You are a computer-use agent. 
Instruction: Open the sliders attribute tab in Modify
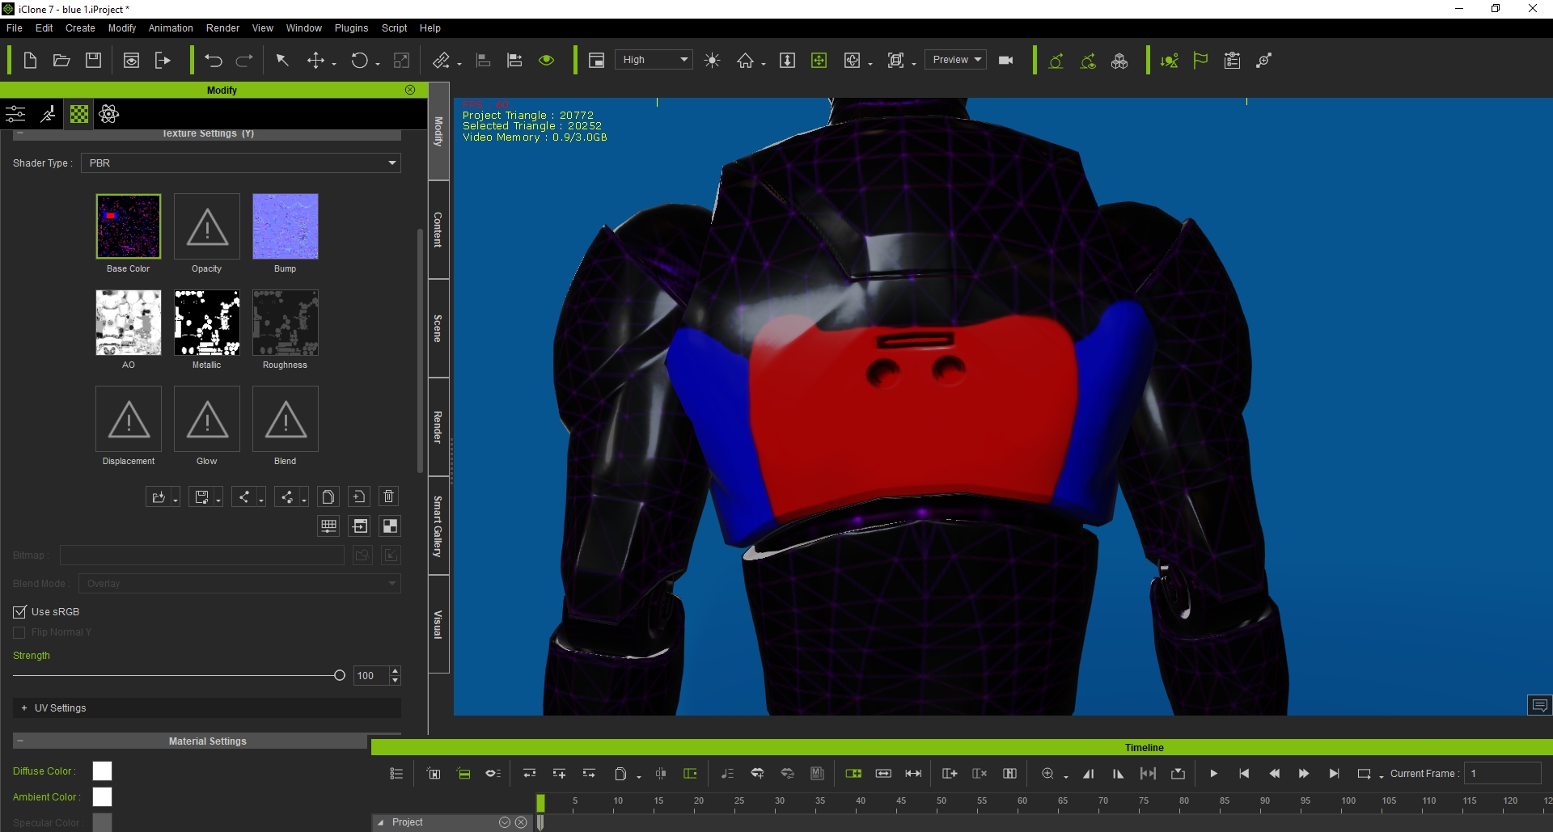point(15,114)
